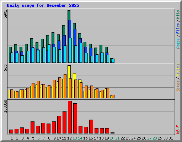Click the Files legend label
182x142 pixels.
pos(178,28)
